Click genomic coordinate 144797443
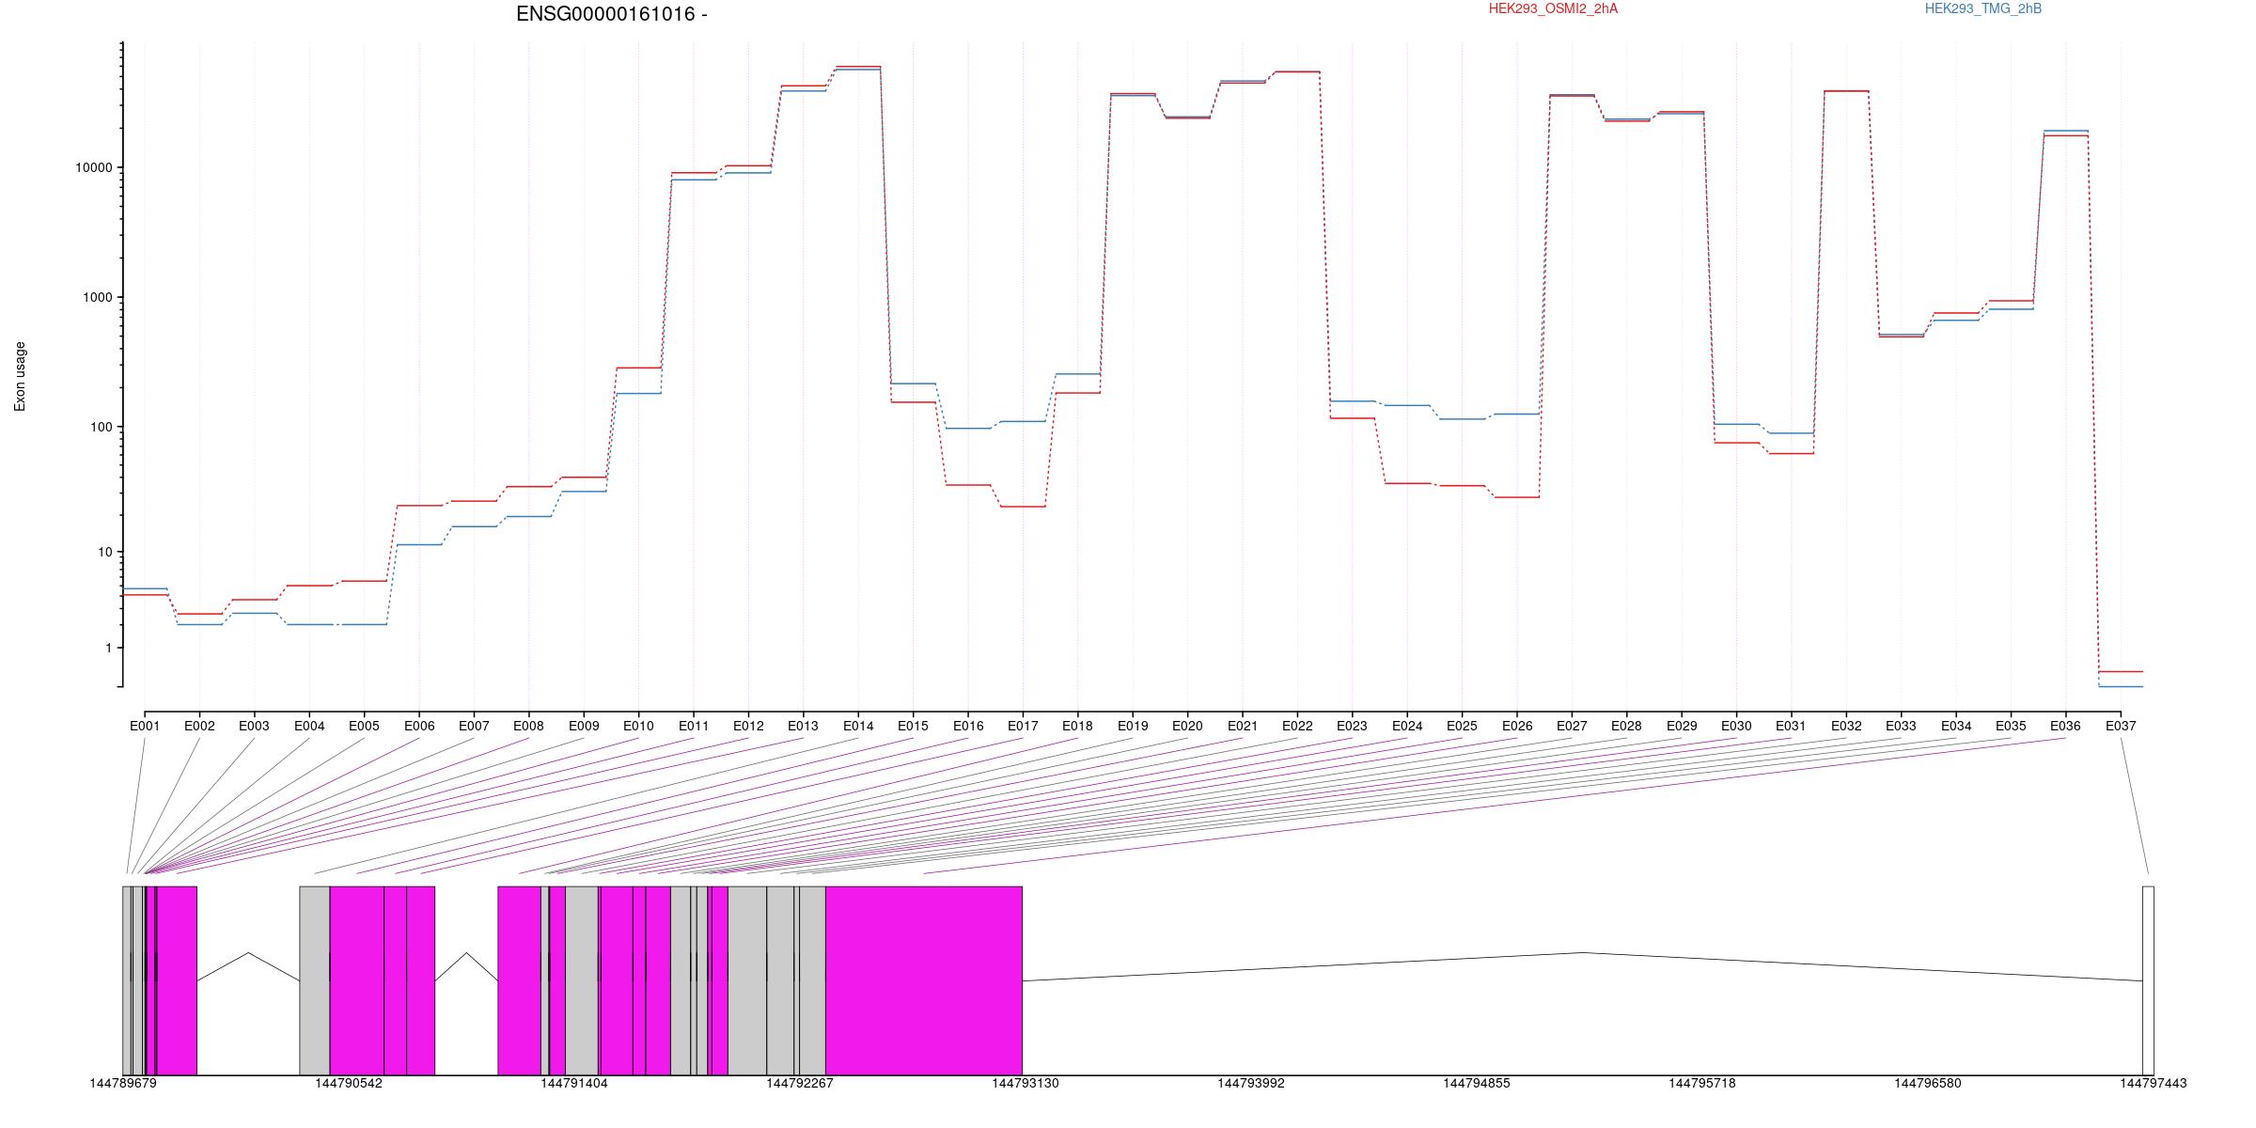This screenshot has width=2256, height=1128. point(2154,1084)
